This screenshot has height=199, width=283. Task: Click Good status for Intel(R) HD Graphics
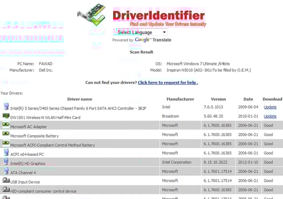[268, 162]
